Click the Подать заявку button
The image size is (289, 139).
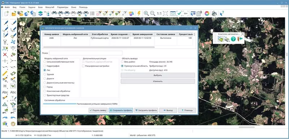click(98, 110)
